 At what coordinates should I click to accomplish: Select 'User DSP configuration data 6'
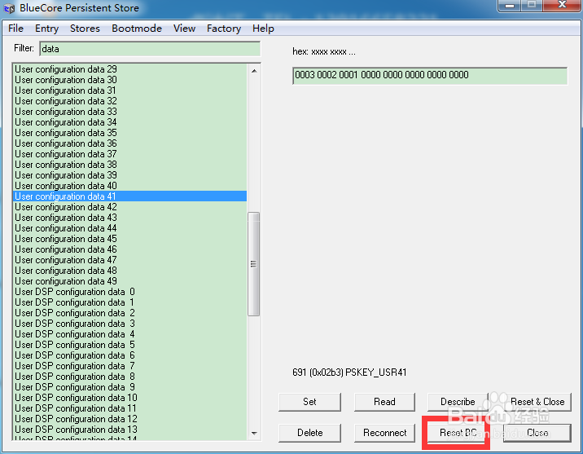click(129, 355)
